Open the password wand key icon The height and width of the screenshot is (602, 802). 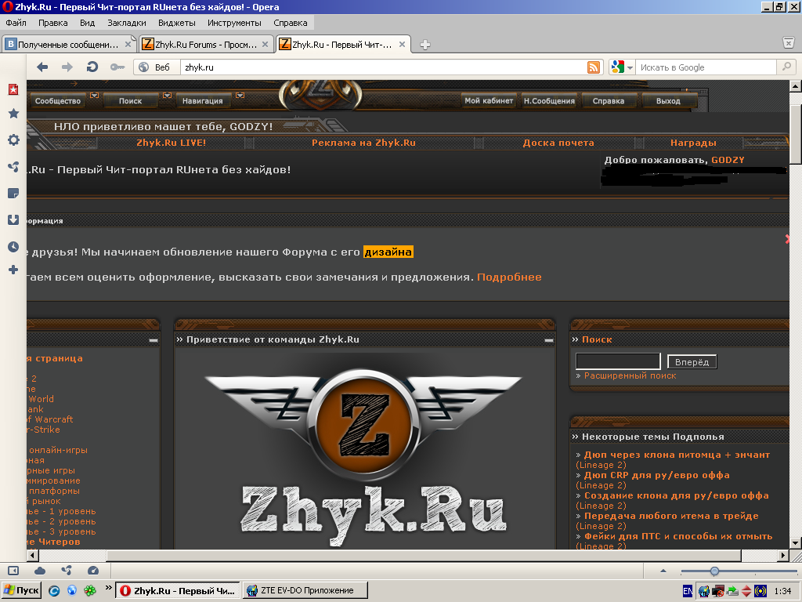117,67
